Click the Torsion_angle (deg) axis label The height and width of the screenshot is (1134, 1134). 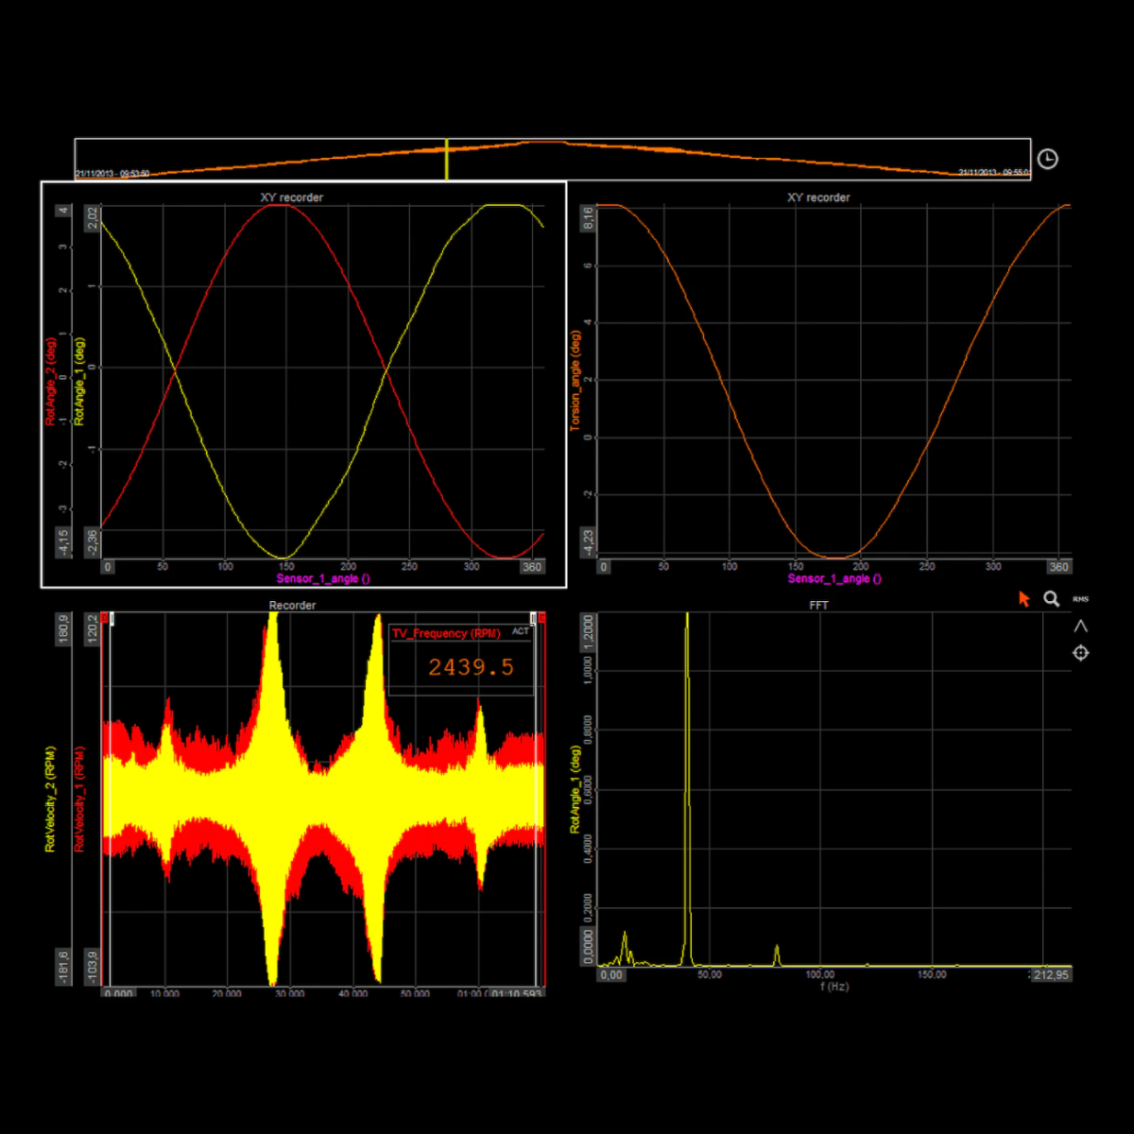point(575,382)
